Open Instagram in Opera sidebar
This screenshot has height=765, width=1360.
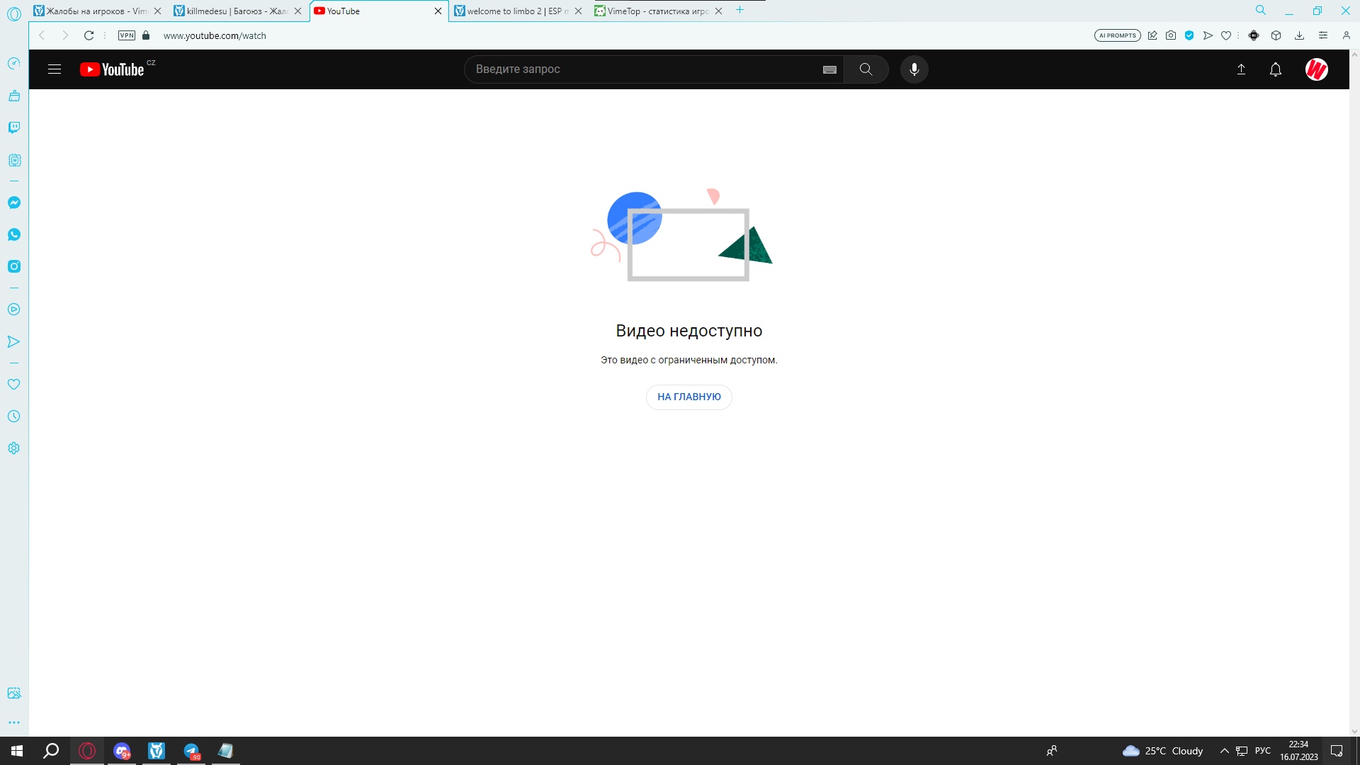pyautogui.click(x=14, y=266)
